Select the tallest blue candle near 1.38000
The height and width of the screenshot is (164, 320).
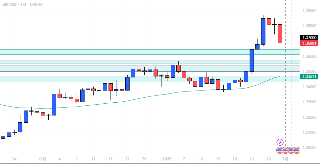263,31
